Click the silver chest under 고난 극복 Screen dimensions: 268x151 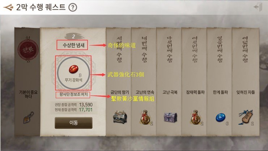pyautogui.click(x=170, y=117)
